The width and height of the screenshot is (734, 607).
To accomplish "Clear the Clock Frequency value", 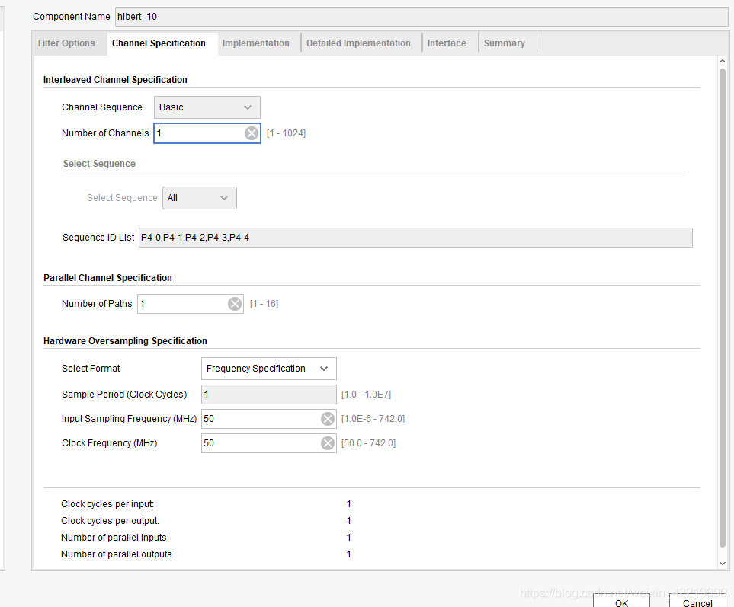I will pos(328,443).
